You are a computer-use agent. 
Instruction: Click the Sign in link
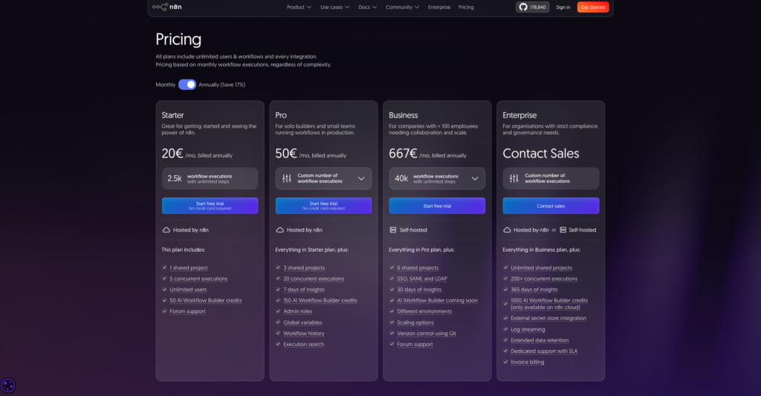[x=563, y=7]
